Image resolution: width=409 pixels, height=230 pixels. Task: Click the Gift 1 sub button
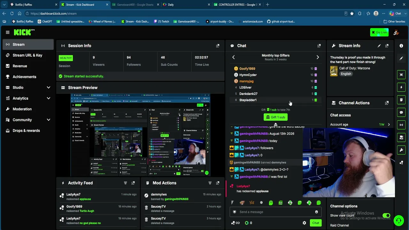coord(275,117)
